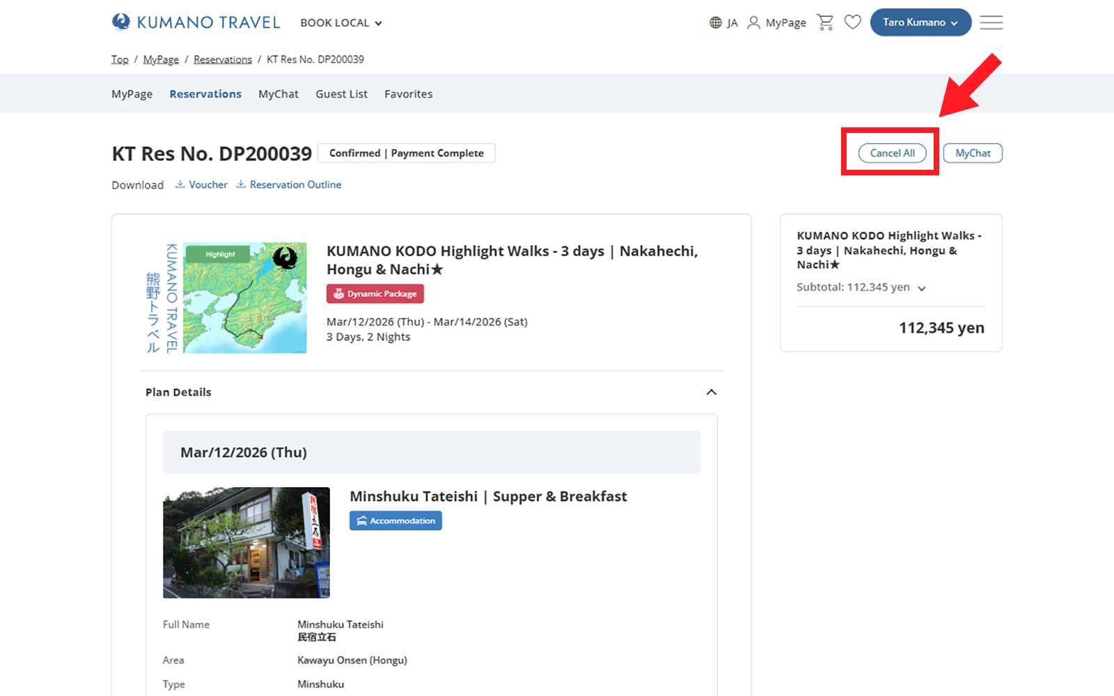The height and width of the screenshot is (696, 1114).
Task: Open MyPage via the person icon
Action: click(x=776, y=23)
